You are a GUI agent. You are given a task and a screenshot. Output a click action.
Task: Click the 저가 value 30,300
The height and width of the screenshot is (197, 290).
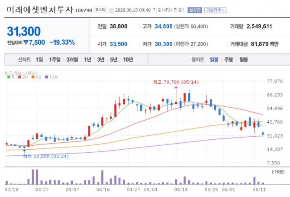164,44
